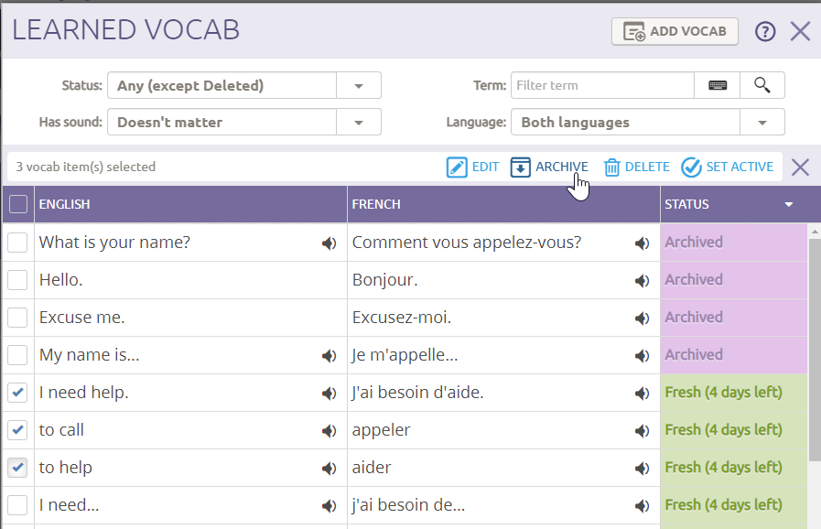The height and width of the screenshot is (529, 821).
Task: Expand the Status filter dropdown
Action: tap(359, 86)
